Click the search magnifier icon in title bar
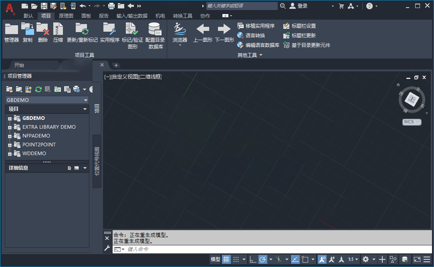This screenshot has width=434, height=267. [283, 6]
